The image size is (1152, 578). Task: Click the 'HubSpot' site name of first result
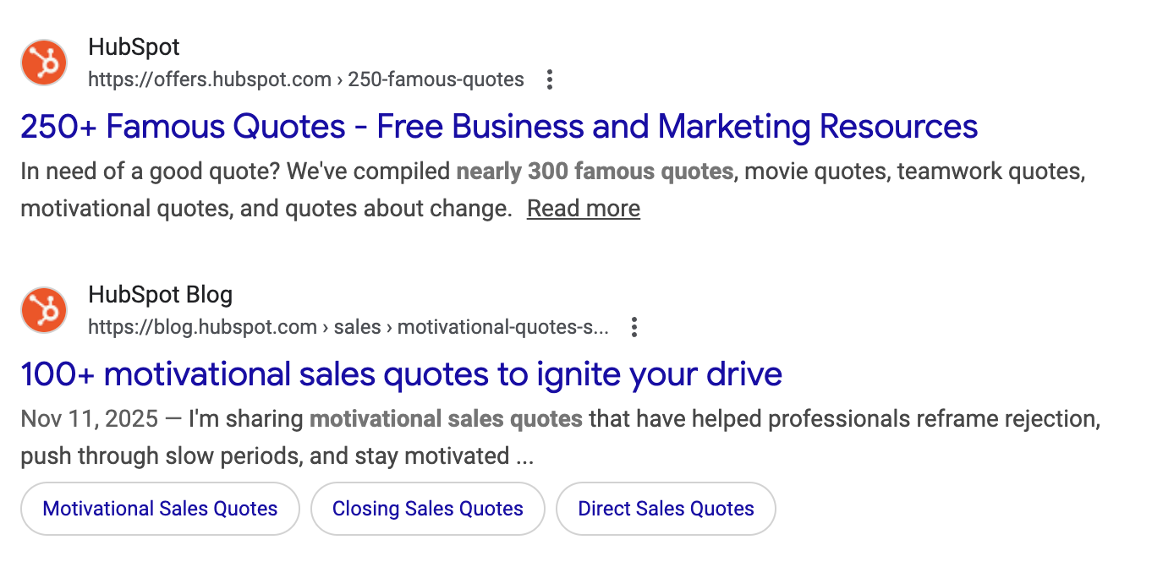click(x=134, y=47)
